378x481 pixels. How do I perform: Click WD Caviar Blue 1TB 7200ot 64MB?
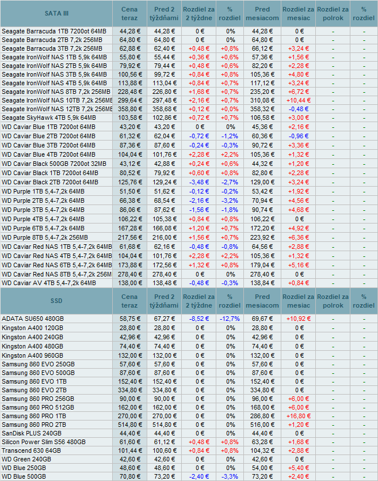(48, 127)
